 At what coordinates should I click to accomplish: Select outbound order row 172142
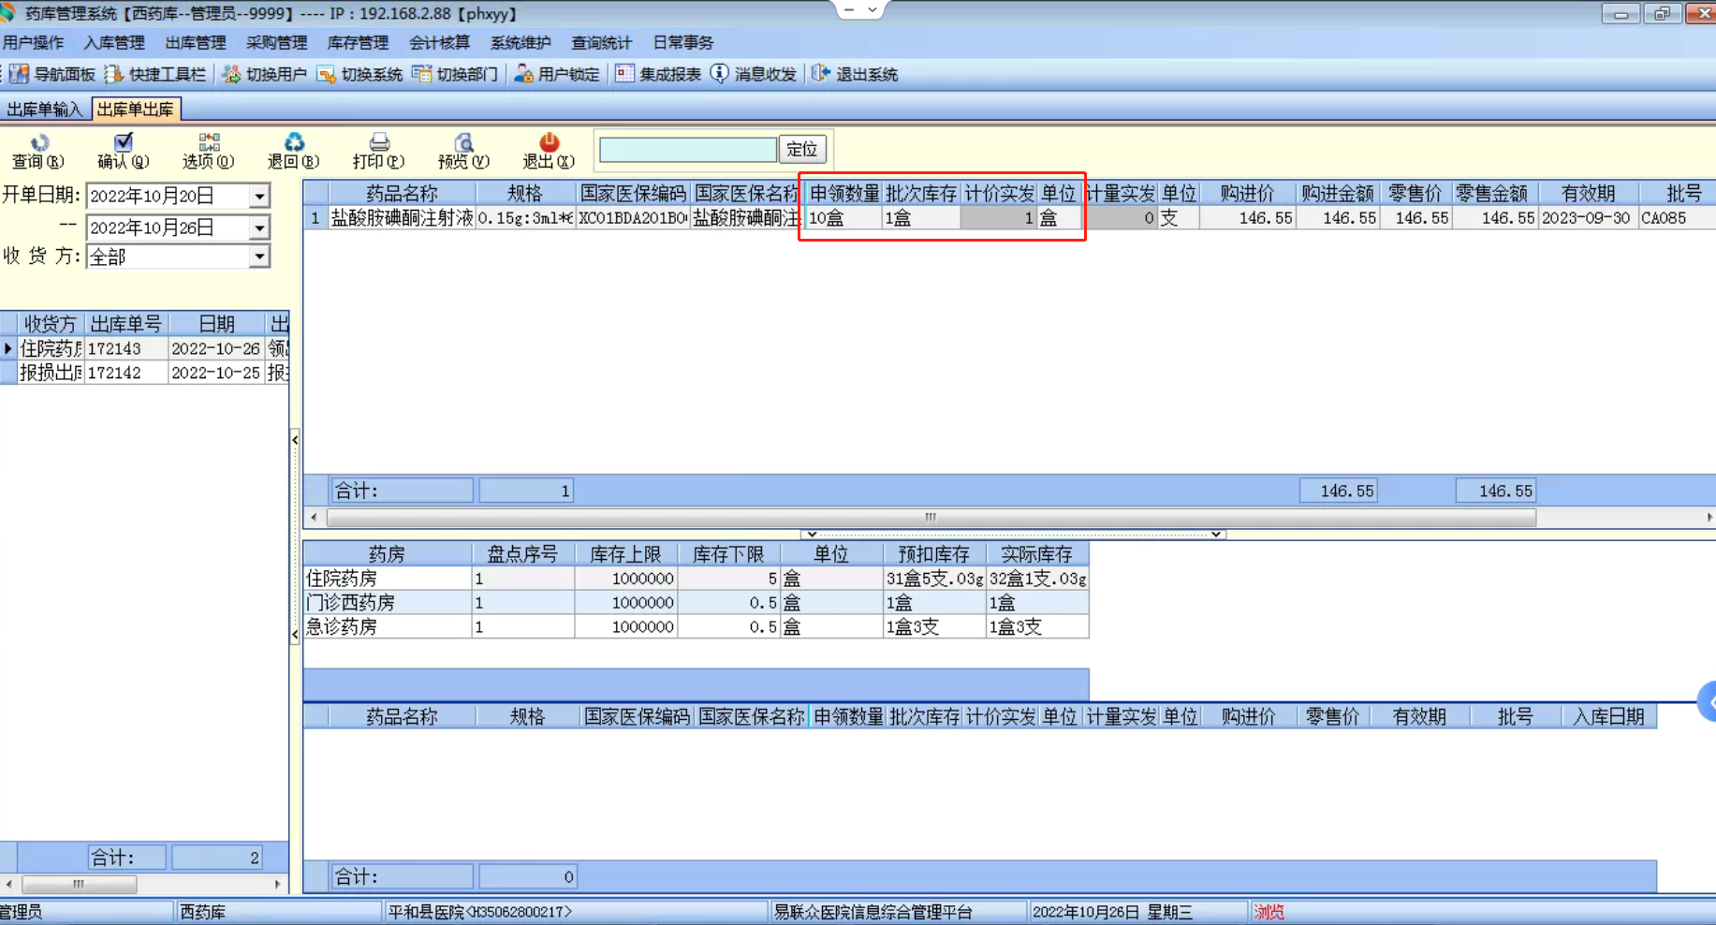click(x=144, y=373)
